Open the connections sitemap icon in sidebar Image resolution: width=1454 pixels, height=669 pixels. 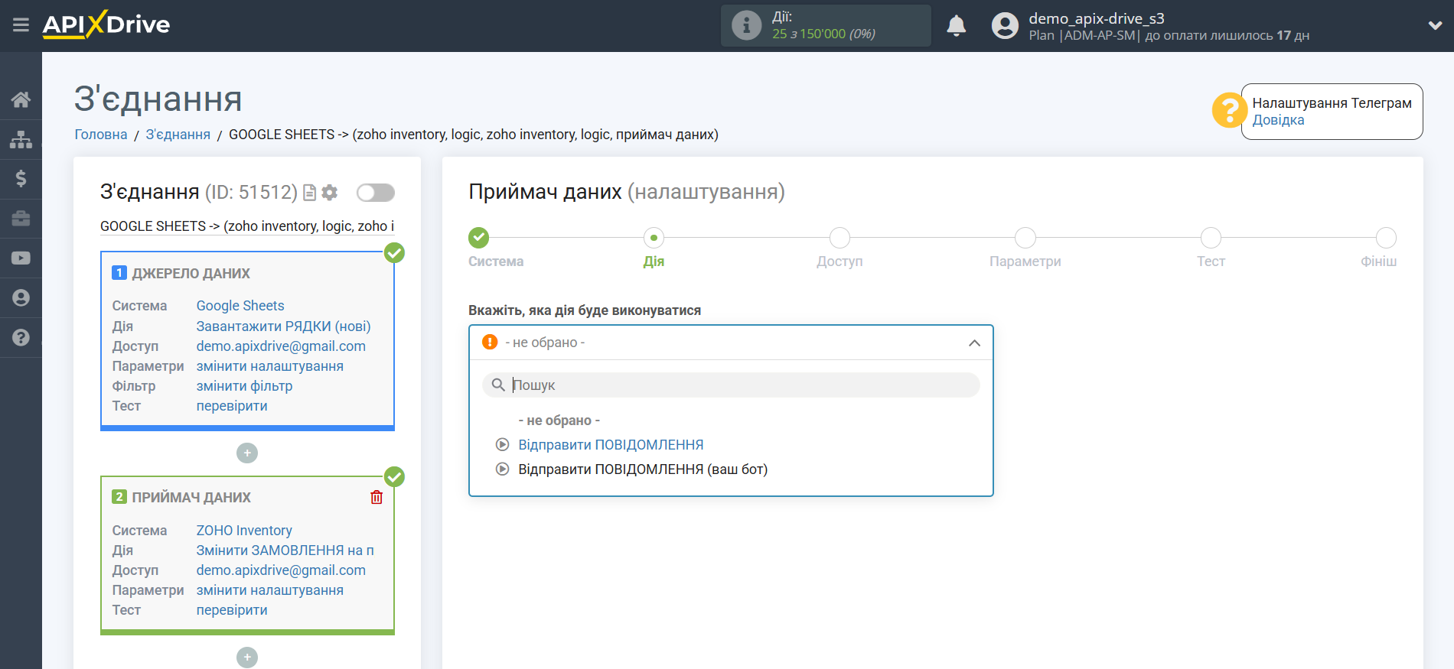(x=21, y=139)
